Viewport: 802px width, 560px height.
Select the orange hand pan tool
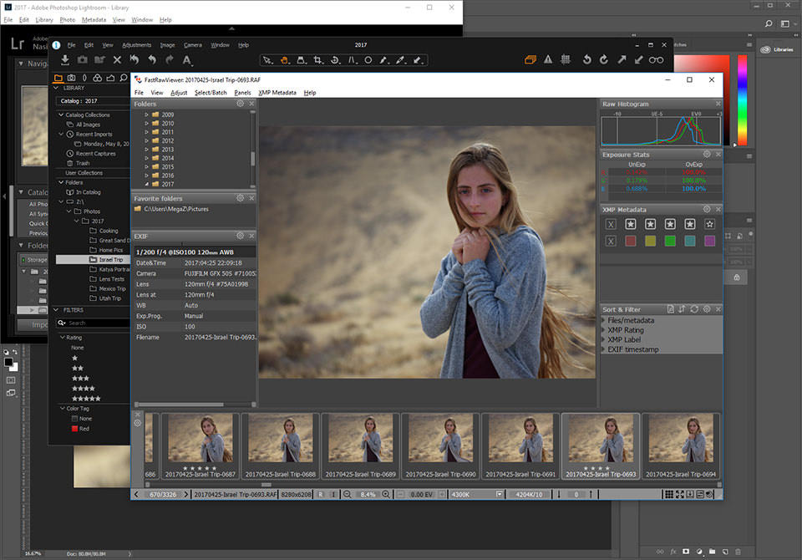[x=284, y=60]
